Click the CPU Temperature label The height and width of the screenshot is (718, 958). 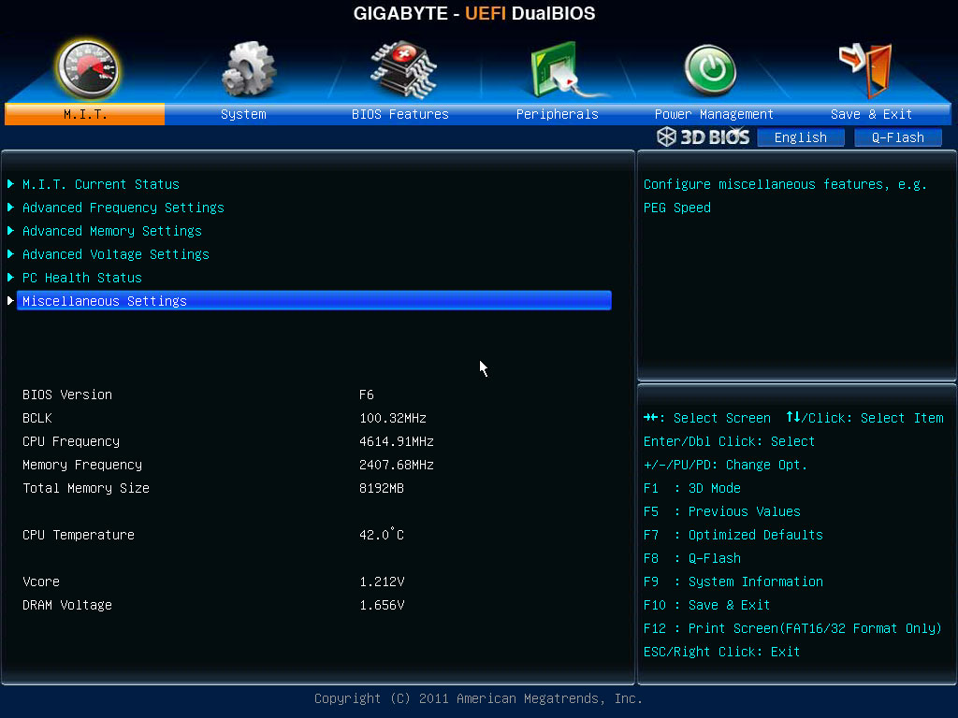point(79,535)
